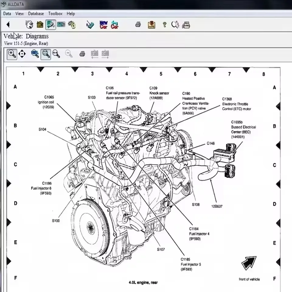Open the Data menu
292x292 pixels.
(7, 13)
